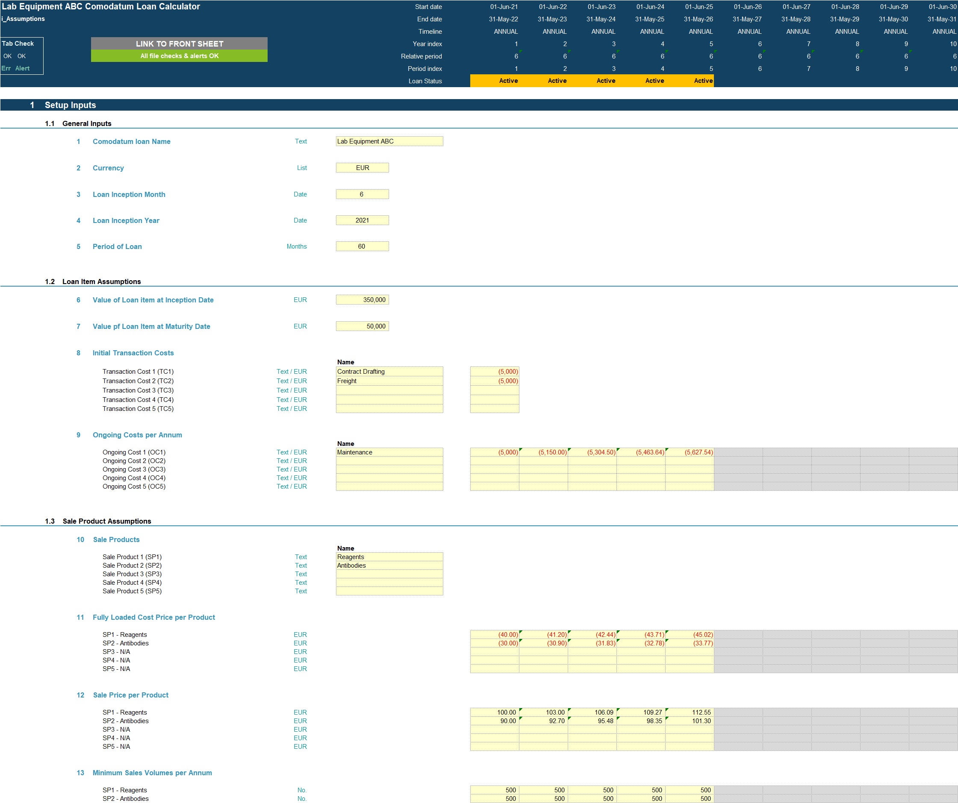Click end date 31-May-26 header cell
The width and height of the screenshot is (958, 803).
coord(698,19)
